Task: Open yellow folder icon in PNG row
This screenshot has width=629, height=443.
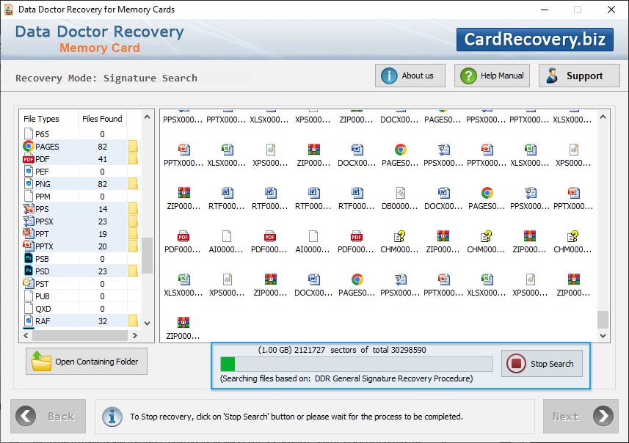Action: [133, 184]
